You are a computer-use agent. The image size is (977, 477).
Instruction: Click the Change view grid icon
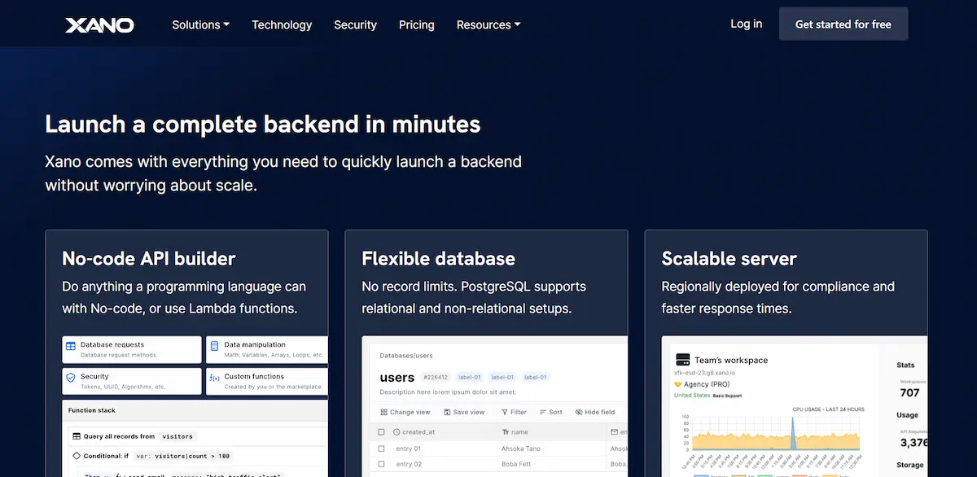click(x=383, y=412)
